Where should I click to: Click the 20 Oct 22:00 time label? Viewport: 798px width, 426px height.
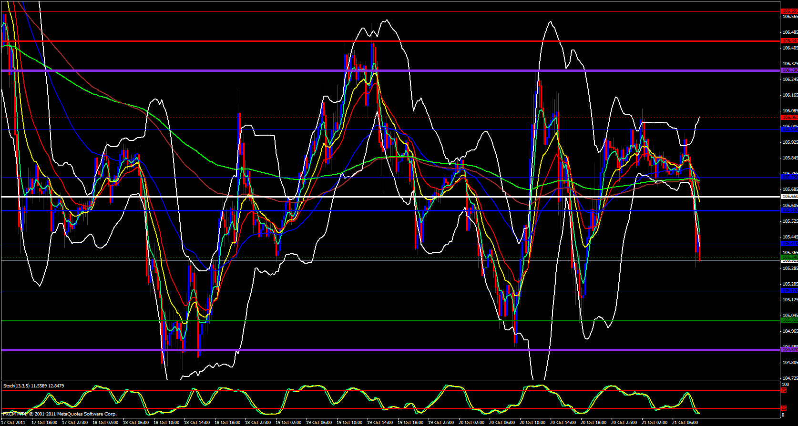[624, 422]
